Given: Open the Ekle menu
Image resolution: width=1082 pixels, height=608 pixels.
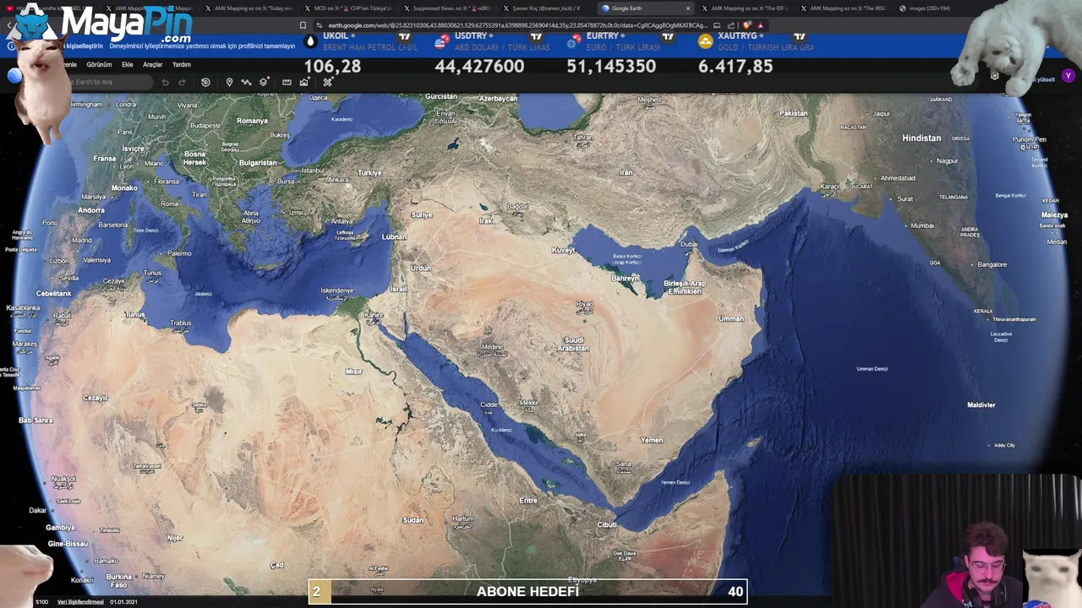Looking at the screenshot, I should pyautogui.click(x=127, y=65).
